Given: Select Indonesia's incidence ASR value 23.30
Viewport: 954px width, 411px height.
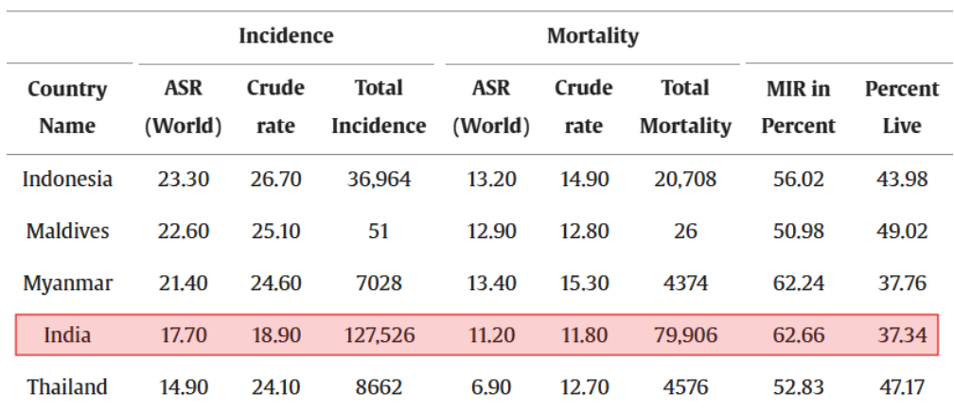Looking at the screenshot, I should pos(184,179).
